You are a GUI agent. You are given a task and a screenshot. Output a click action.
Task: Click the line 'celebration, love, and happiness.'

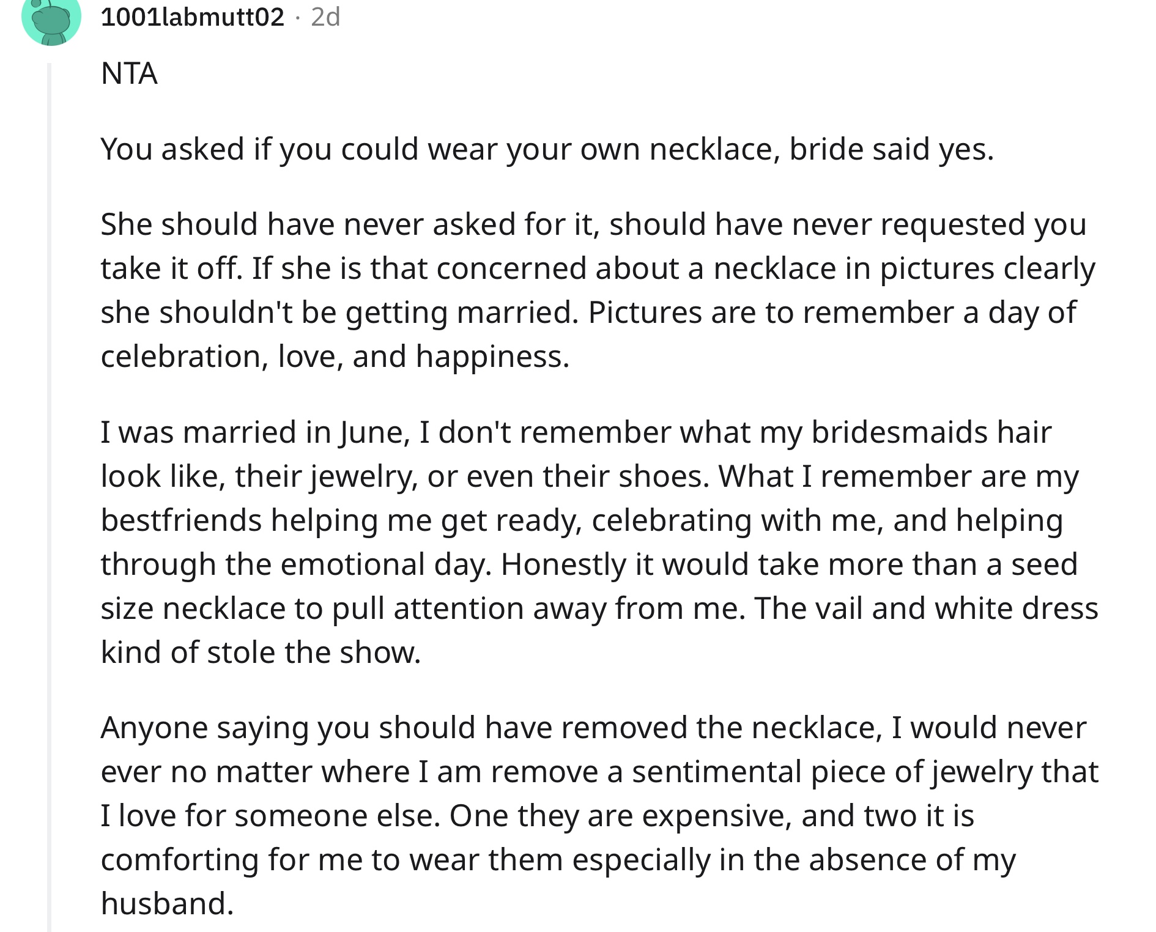pyautogui.click(x=335, y=357)
